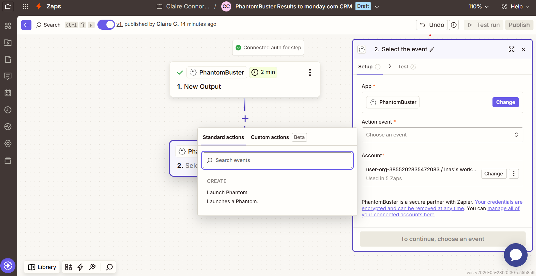Image resolution: width=536 pixels, height=276 pixels.
Task: Open the calendar schedule sidebar icon
Action: tap(8, 93)
